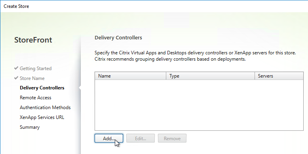Go to the Getting Started step
This screenshot has height=154, width=308.
[x=36, y=69]
